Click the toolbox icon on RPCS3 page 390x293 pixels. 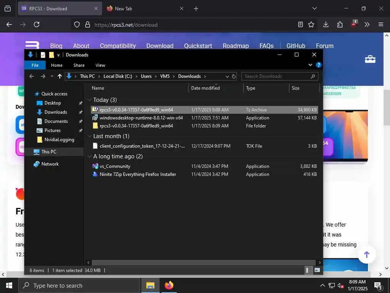370,59
